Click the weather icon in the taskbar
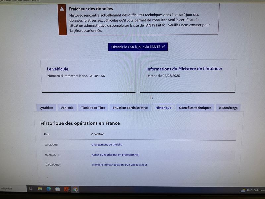 coord(243,190)
